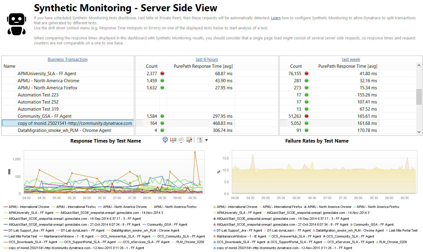The image size is (423, 252).
Task: Click scroll down arrow of last week table
Action: pos(419,132)
